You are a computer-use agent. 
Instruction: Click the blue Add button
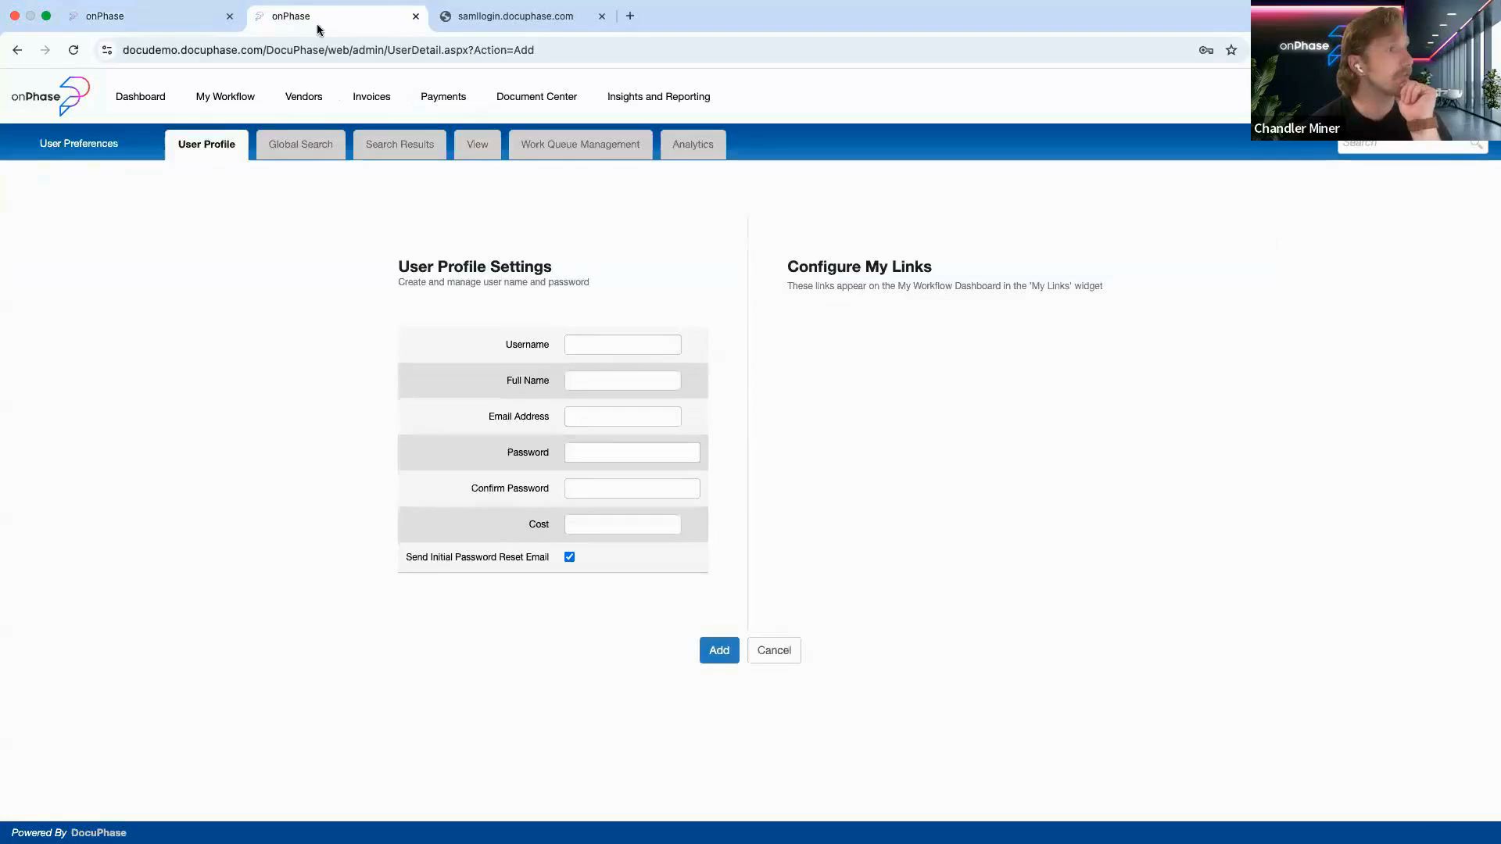[x=718, y=650]
